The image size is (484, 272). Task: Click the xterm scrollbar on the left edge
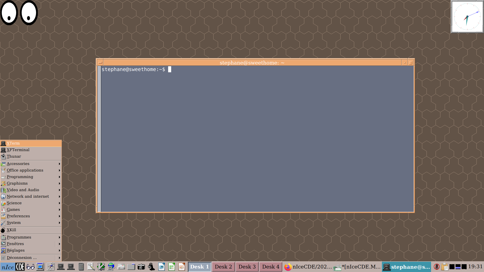click(x=99, y=139)
